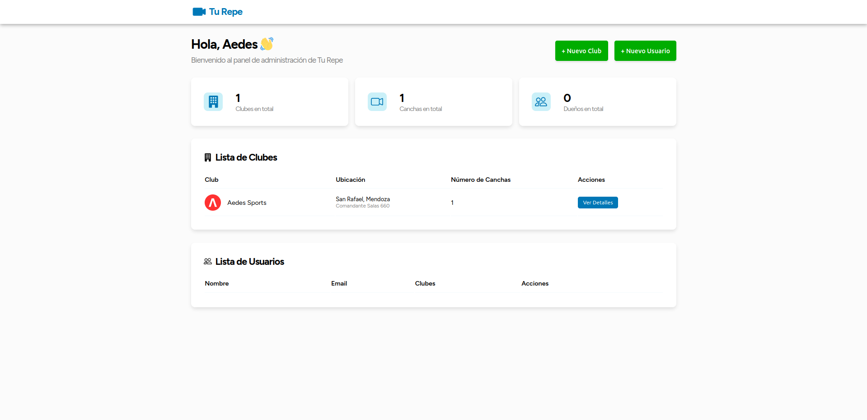This screenshot has width=867, height=420.
Task: Click the users icon beside Lista de Usuarios
Action: [208, 261]
